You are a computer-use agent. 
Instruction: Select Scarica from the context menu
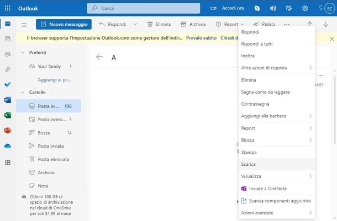point(249,164)
